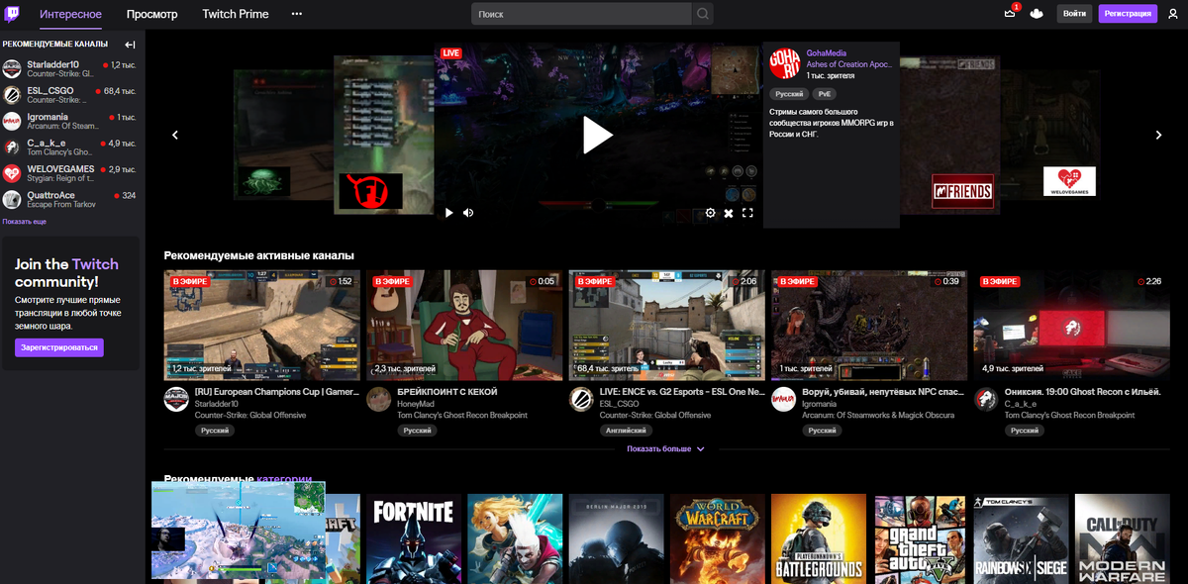Screen dimensions: 1188x584
Task: Open Starladder10 avatar under stream card
Action: pos(176,399)
